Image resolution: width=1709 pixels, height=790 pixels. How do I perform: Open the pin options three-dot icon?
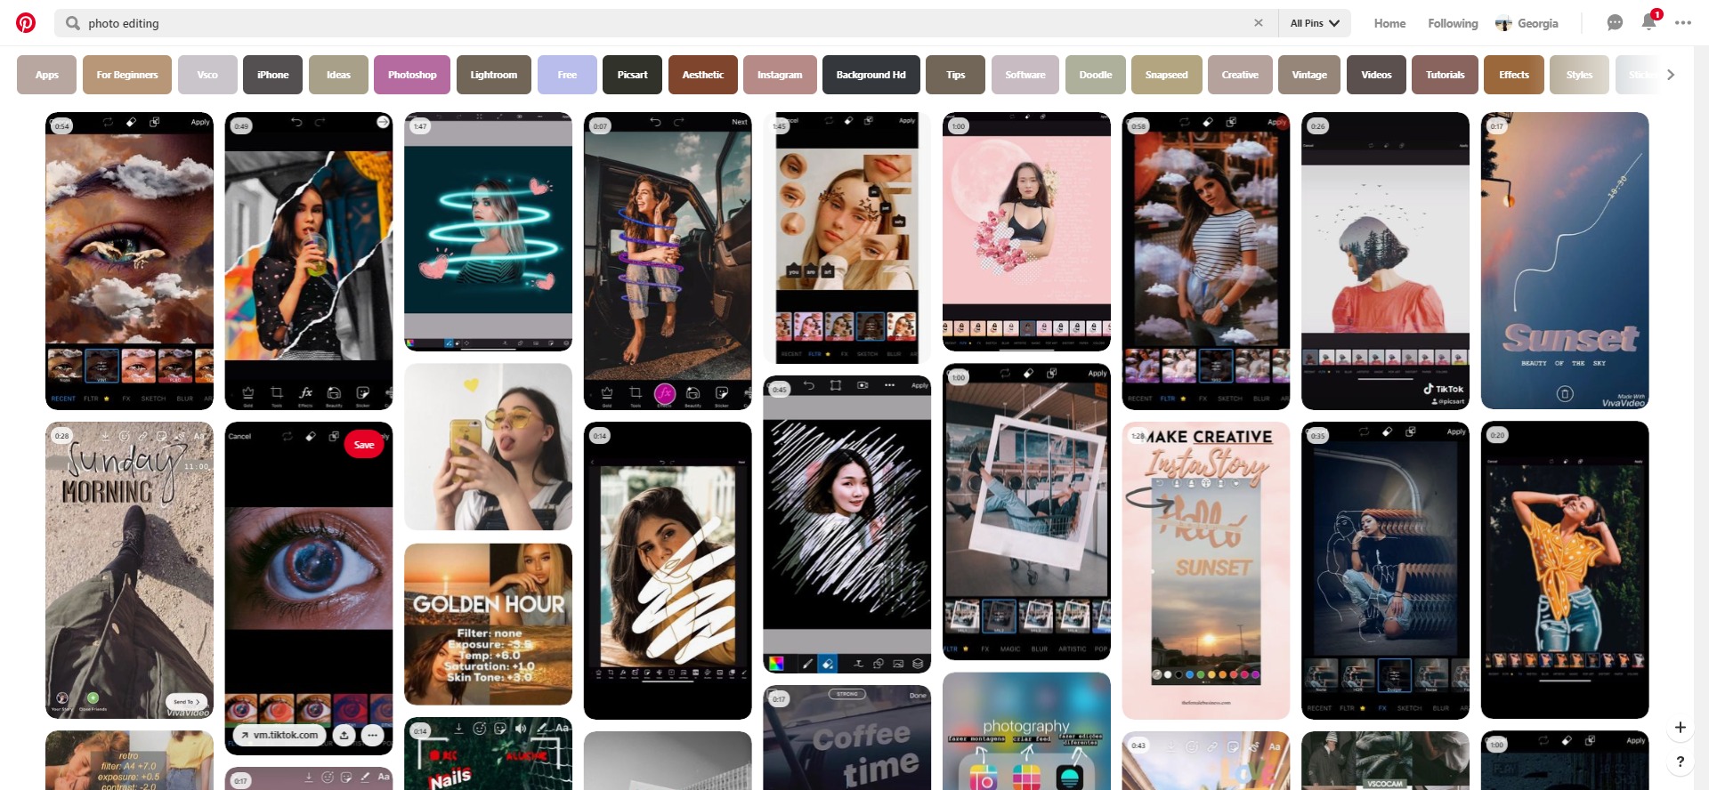click(373, 735)
